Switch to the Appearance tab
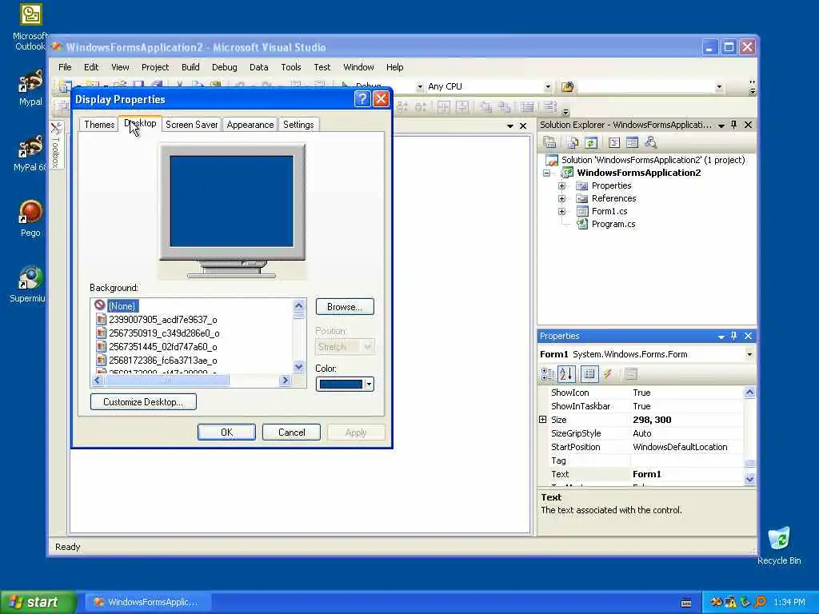The width and height of the screenshot is (819, 614). point(250,125)
